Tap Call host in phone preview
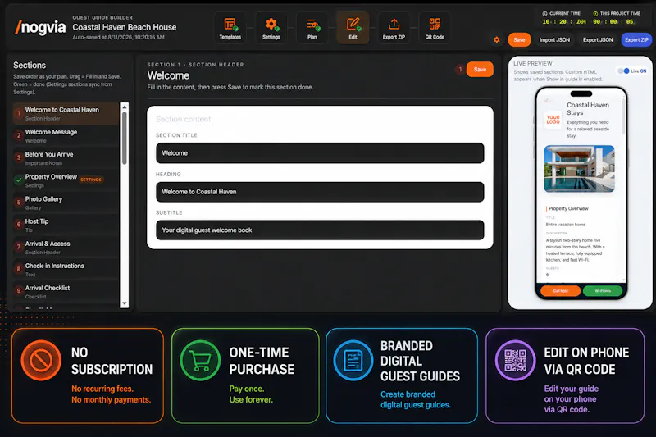Screen dimensions: 656x437 click(560, 290)
